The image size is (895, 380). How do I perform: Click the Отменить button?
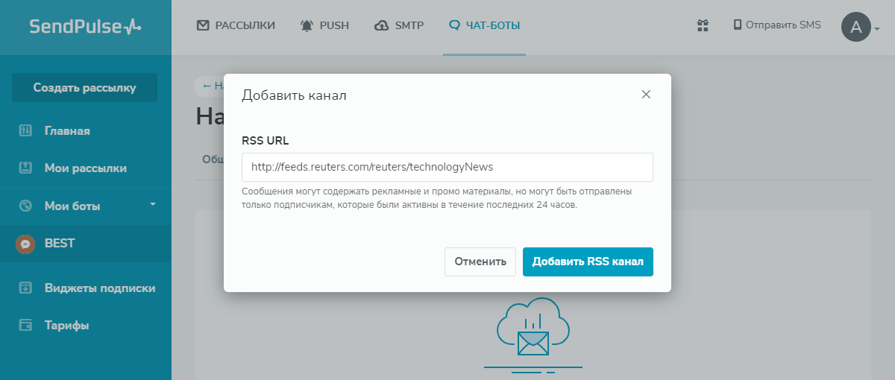click(480, 262)
